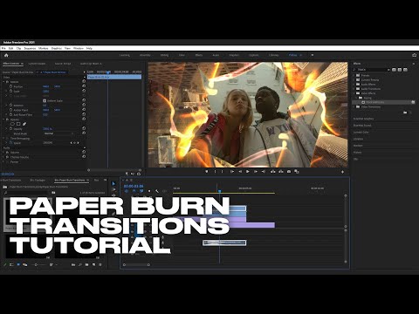Switch project panel to icon view
This screenshot has width=419, height=314.
18,265
